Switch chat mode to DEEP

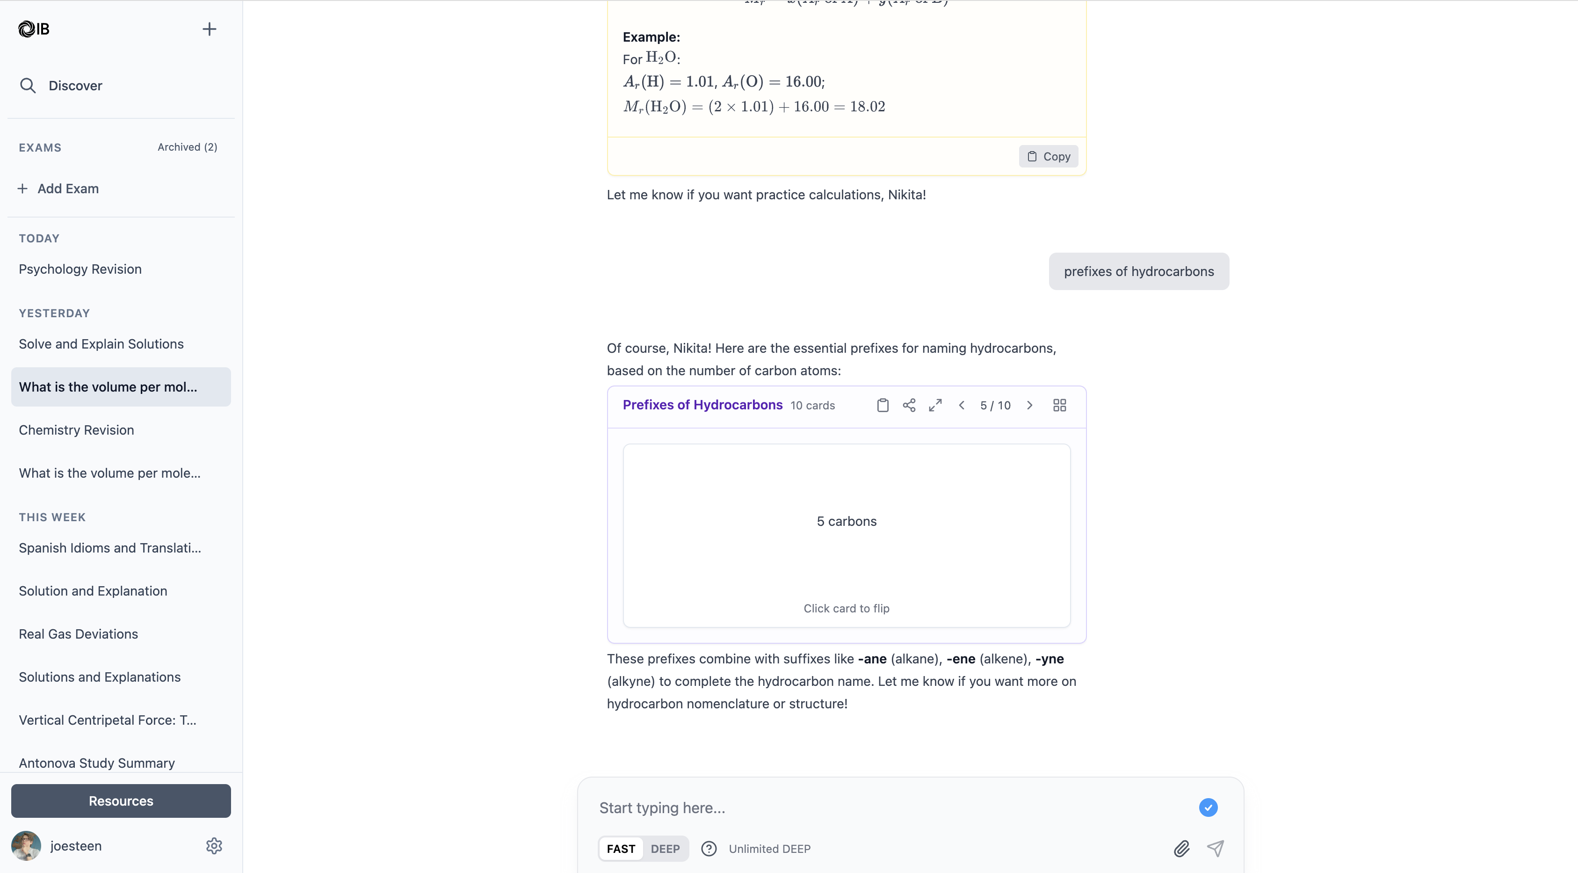[665, 849]
